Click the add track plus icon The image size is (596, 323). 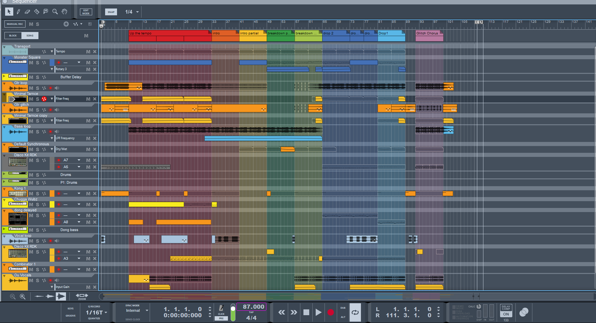tap(66, 24)
